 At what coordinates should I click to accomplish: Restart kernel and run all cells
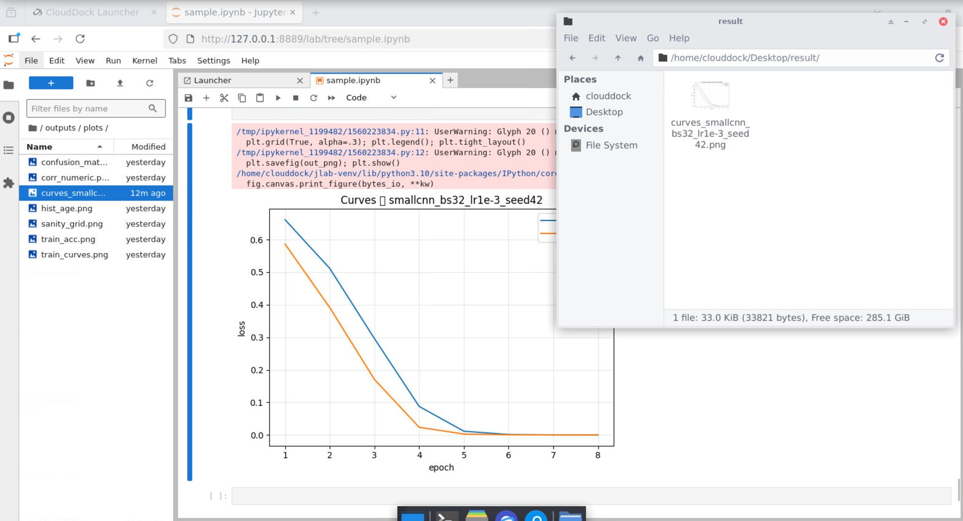(332, 98)
